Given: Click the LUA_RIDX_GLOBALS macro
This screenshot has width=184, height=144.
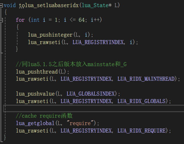Looking at the screenshot, I should 142,101.
